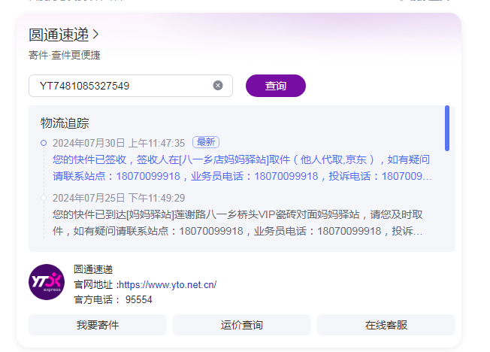Click the 您的快件已到达 arrival status text
This screenshot has width=490, height=352.
[x=237, y=223]
